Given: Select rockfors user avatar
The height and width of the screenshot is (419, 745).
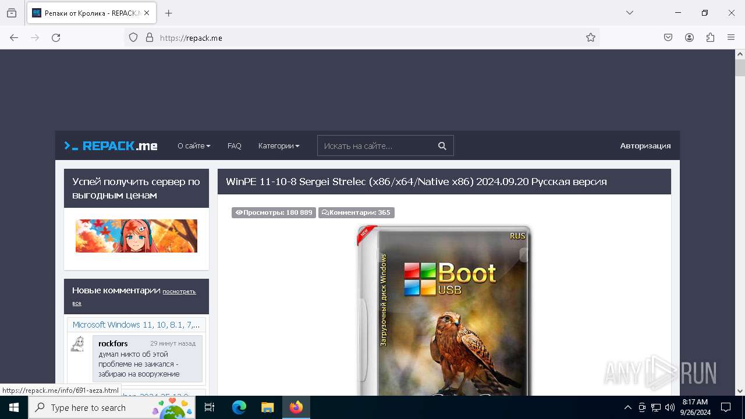Looking at the screenshot, I should pos(78,343).
